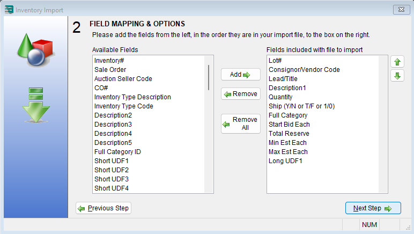Select Long UDF1 included field
Screen dimensions: 414x234
click(x=323, y=161)
